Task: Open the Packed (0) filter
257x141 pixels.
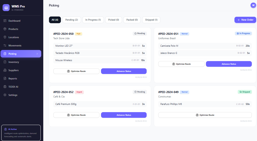Action: [x=132, y=20]
